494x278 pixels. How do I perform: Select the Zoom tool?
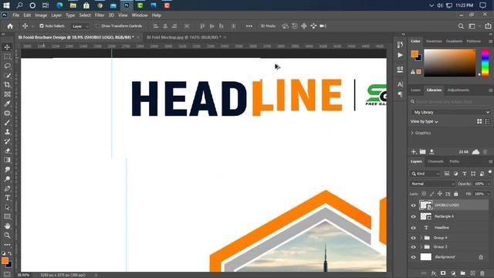pos(7,235)
